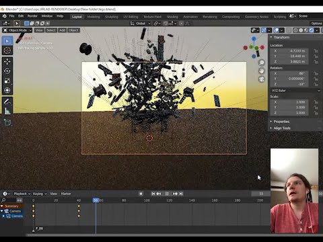Viewport: 323px width, 242px height.
Task: Toggle gizmo visibility in viewport header
Action: [264, 30]
